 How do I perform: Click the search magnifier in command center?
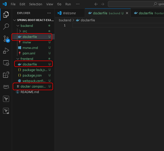pos(155,4)
